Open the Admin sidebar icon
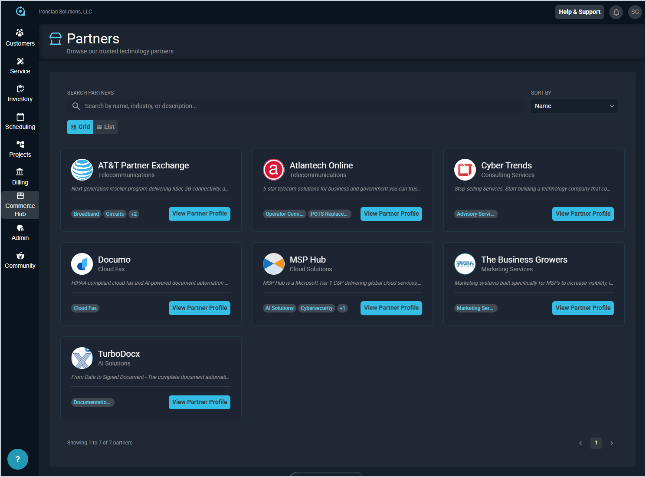646x477 pixels. tap(20, 228)
